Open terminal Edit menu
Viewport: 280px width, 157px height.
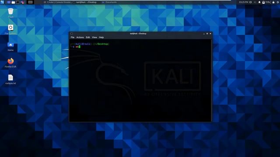coord(87,38)
